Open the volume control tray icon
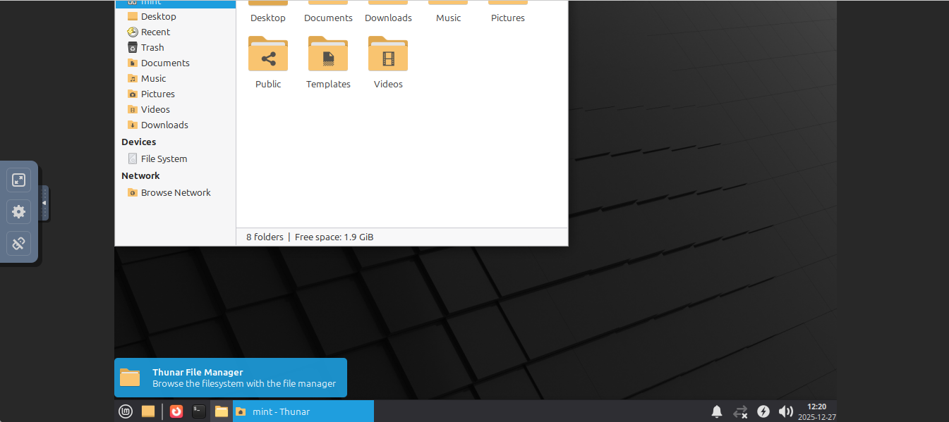 pyautogui.click(x=785, y=411)
